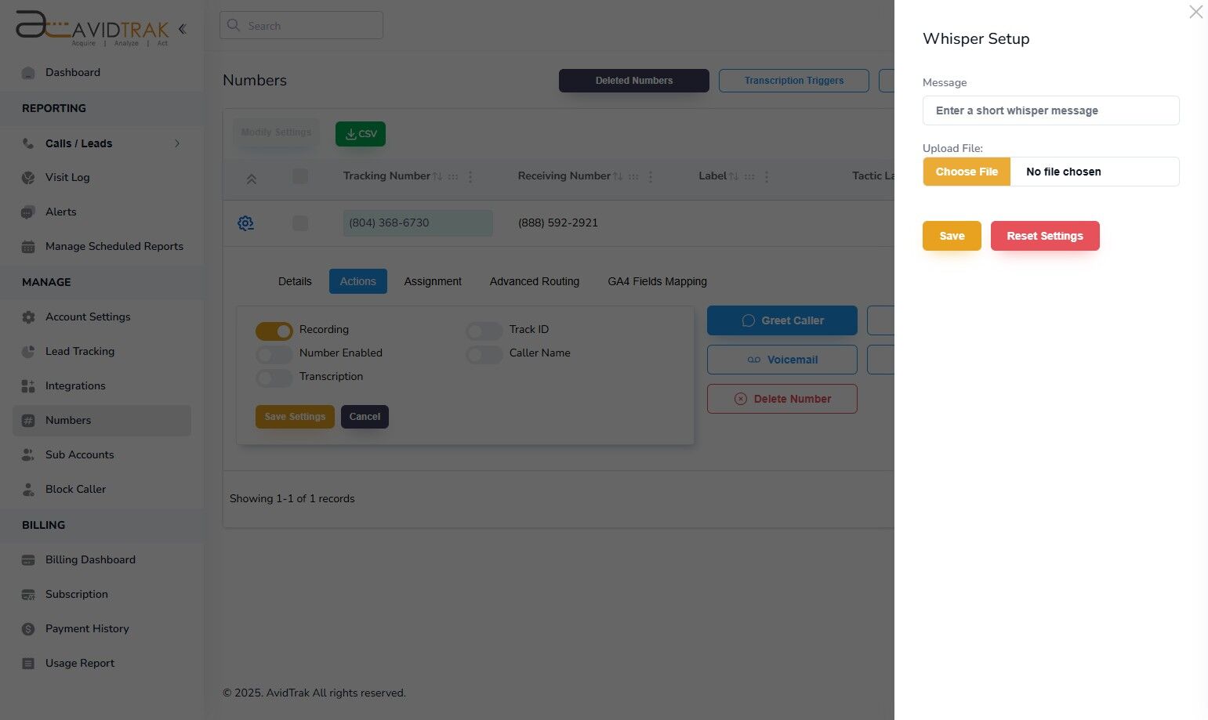
Task: Click the settings gear beside the tracking number row
Action: click(x=245, y=223)
